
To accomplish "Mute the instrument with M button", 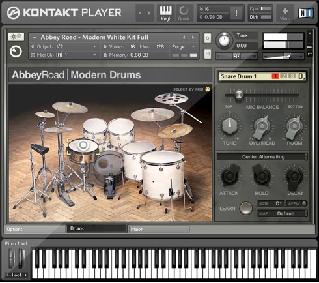I will 208,53.
